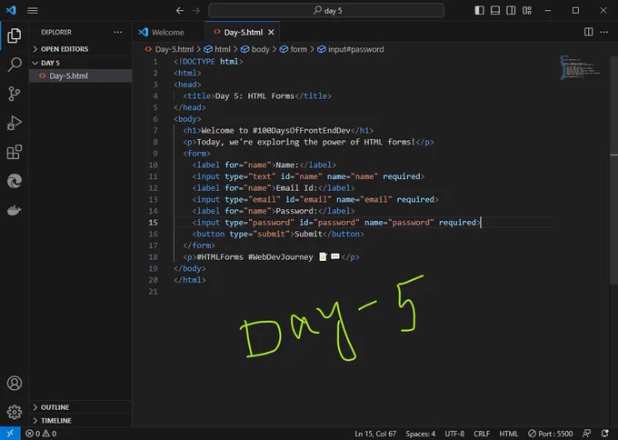The width and height of the screenshot is (618, 440).
Task: Click the editor vertical scrollbar
Action: click(613, 169)
